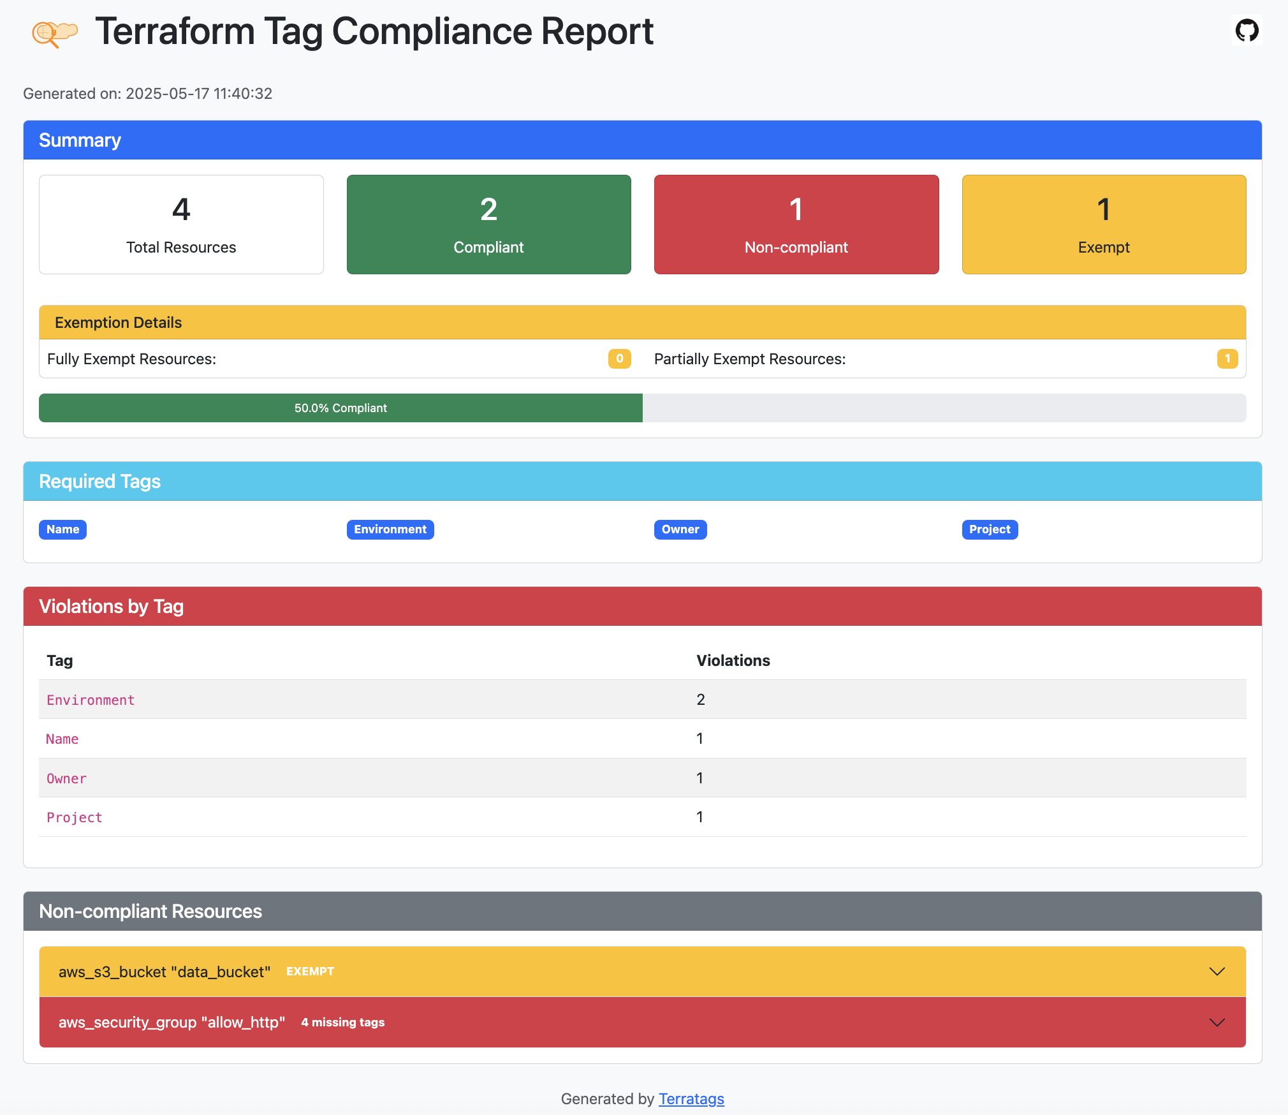Select the Environment required tag pill
The image size is (1288, 1115).
point(390,529)
